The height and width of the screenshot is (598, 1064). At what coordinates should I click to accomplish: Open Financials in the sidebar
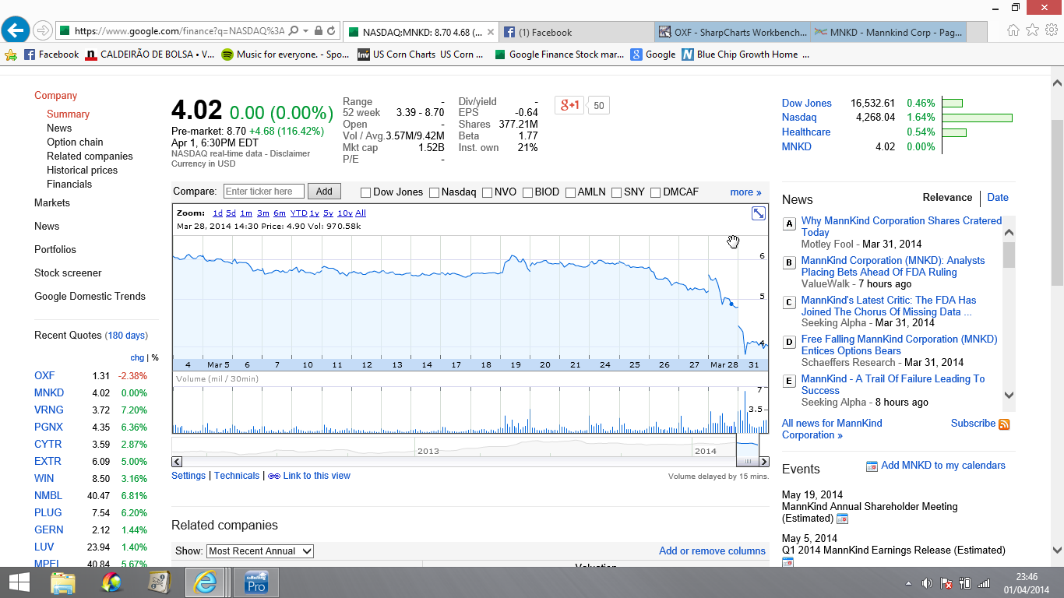point(69,184)
